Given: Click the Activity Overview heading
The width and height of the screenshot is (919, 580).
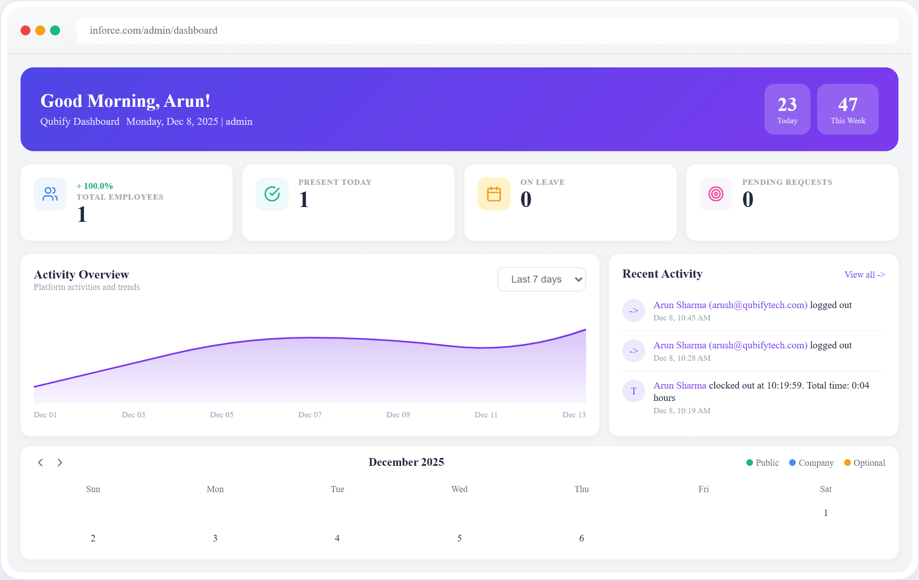Looking at the screenshot, I should [x=81, y=274].
